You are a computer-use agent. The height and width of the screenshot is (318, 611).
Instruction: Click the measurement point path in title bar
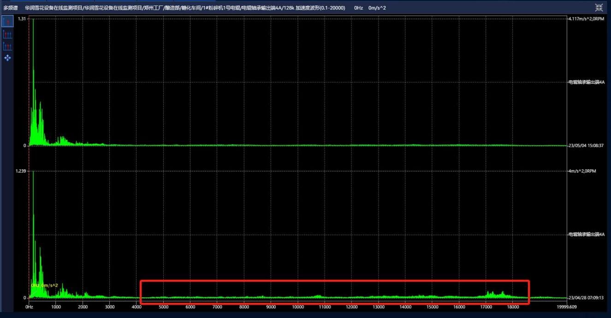pos(184,8)
